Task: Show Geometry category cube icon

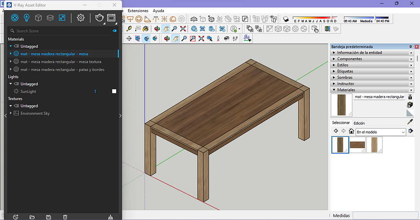Action: pos(38,18)
